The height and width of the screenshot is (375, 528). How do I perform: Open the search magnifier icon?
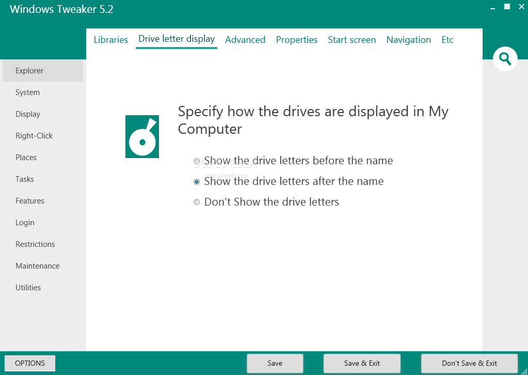coord(505,59)
